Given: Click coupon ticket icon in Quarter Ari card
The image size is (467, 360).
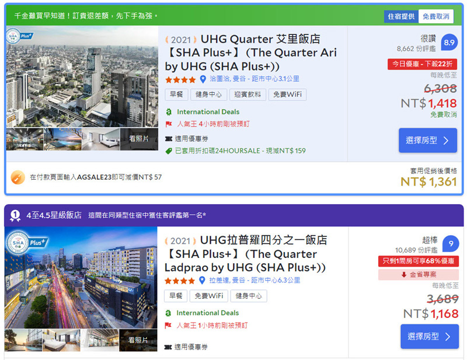Looking at the screenshot, I should [x=169, y=139].
